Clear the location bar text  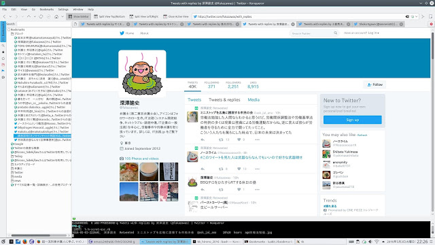coord(407,16)
